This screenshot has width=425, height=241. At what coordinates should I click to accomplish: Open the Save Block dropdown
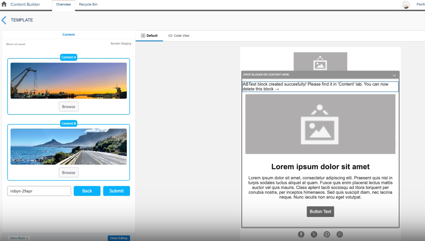click(x=19, y=238)
